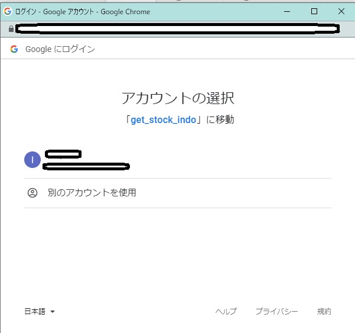The height and width of the screenshot is (333, 355).
Task: Open the 規約 link
Action: point(324,311)
